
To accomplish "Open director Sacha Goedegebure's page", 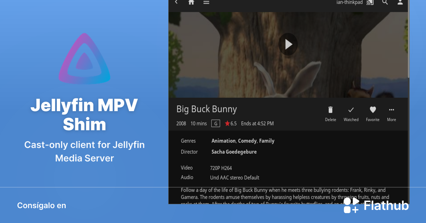I will click(x=234, y=152).
